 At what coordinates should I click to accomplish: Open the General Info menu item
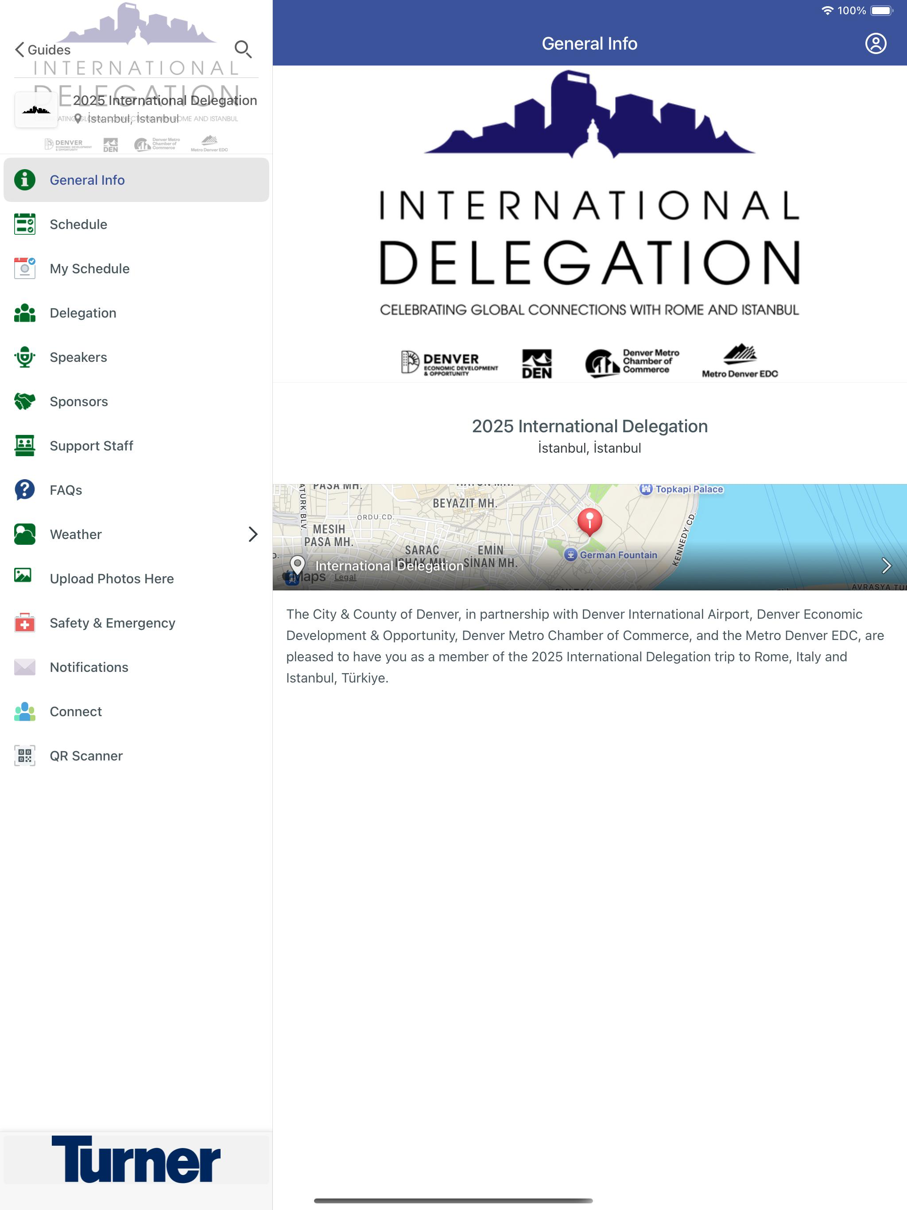[x=136, y=180]
